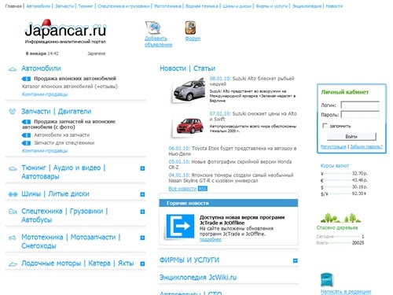The image size is (393, 295).
Task: Click the boat icon beside Лодочные моторы
Action: click(x=13, y=264)
